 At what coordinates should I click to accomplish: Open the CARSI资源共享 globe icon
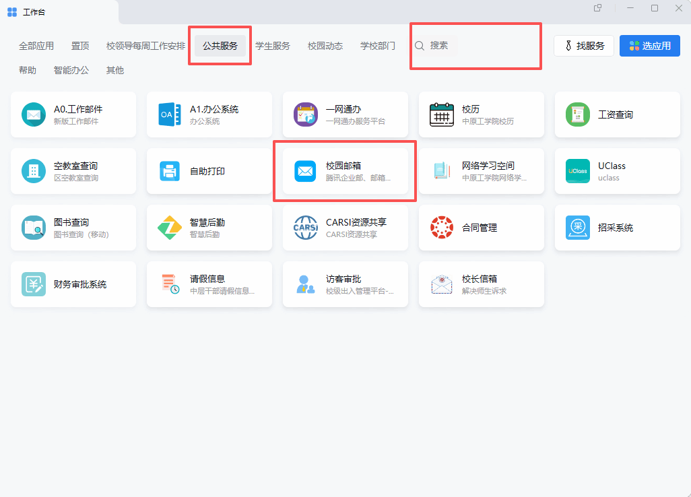click(306, 228)
